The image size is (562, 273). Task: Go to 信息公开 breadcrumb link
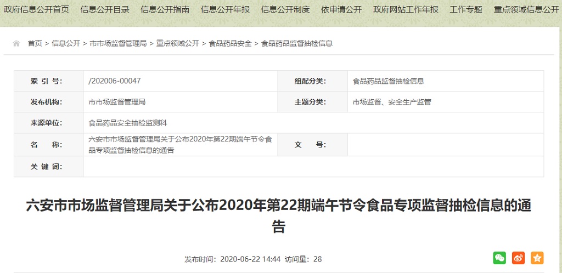coord(66,44)
